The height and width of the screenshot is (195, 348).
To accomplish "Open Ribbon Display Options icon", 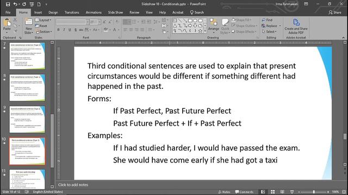I will [x=306, y=4].
